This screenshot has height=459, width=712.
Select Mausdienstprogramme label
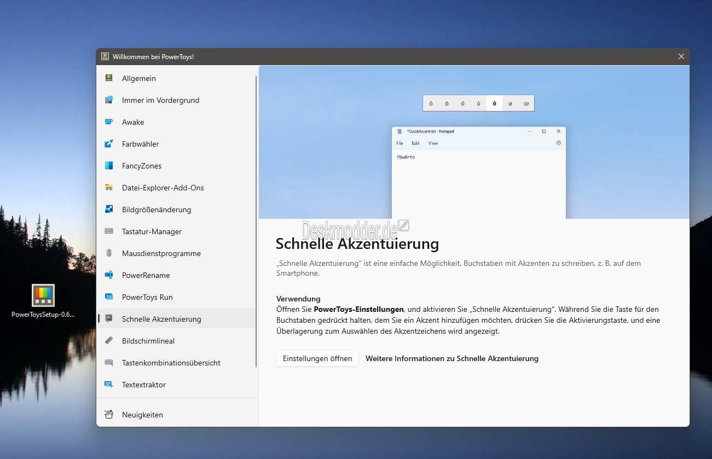[x=161, y=253]
